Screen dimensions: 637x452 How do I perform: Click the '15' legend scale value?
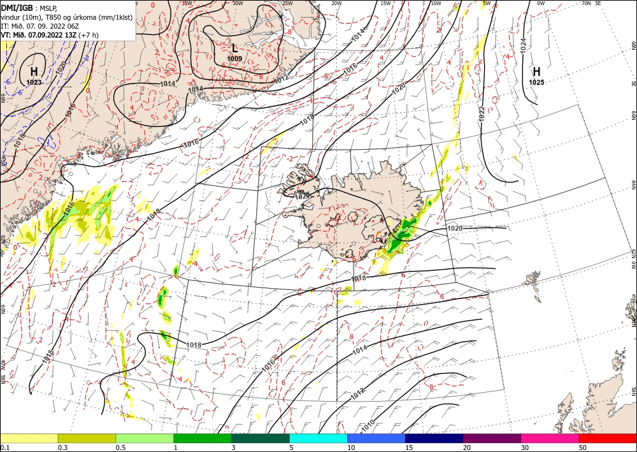pyautogui.click(x=409, y=448)
